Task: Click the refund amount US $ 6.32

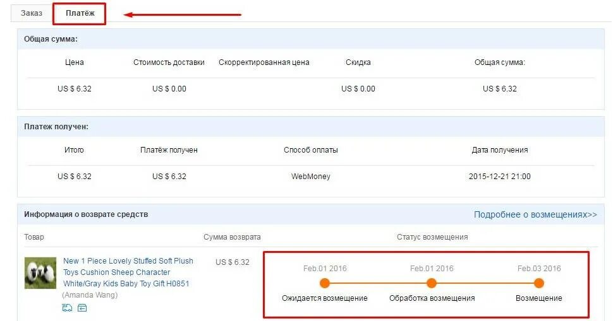Action: (233, 262)
